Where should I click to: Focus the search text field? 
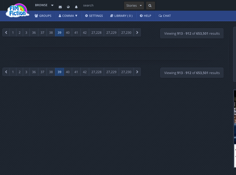tap(102, 5)
